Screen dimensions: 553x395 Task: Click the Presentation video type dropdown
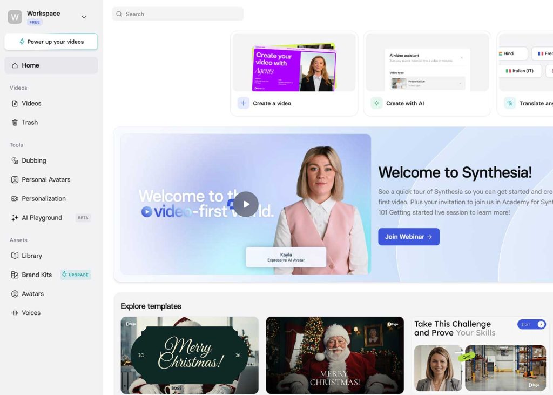(427, 83)
